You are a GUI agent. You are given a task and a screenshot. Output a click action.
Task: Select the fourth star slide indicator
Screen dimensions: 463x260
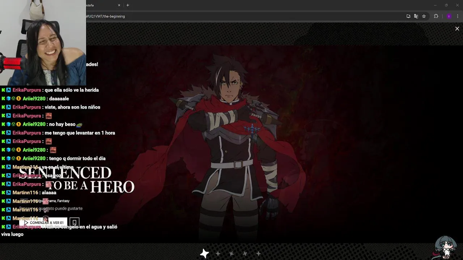click(x=245, y=253)
